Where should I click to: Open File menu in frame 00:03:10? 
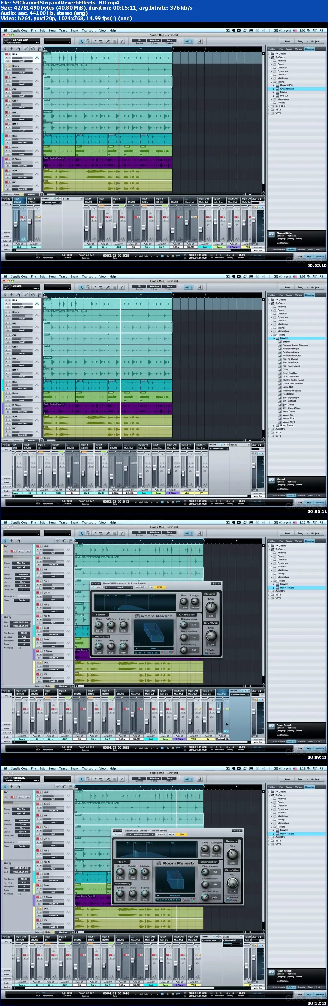(34, 30)
